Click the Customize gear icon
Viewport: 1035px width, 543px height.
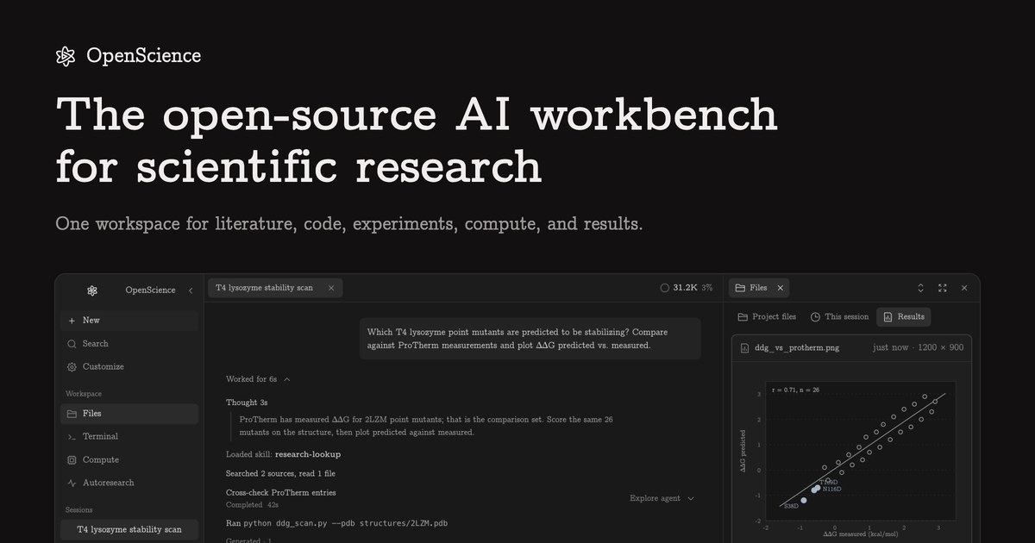pos(72,367)
